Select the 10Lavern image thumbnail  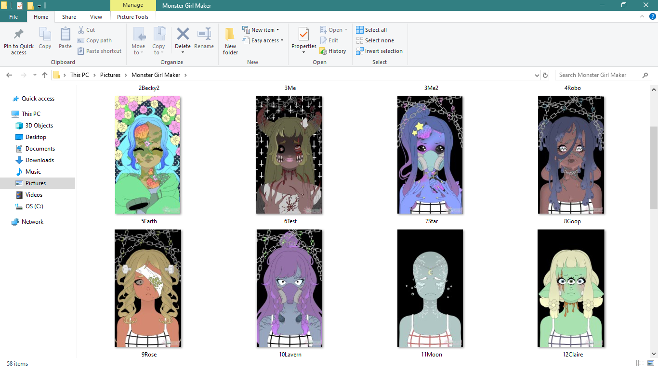point(290,288)
